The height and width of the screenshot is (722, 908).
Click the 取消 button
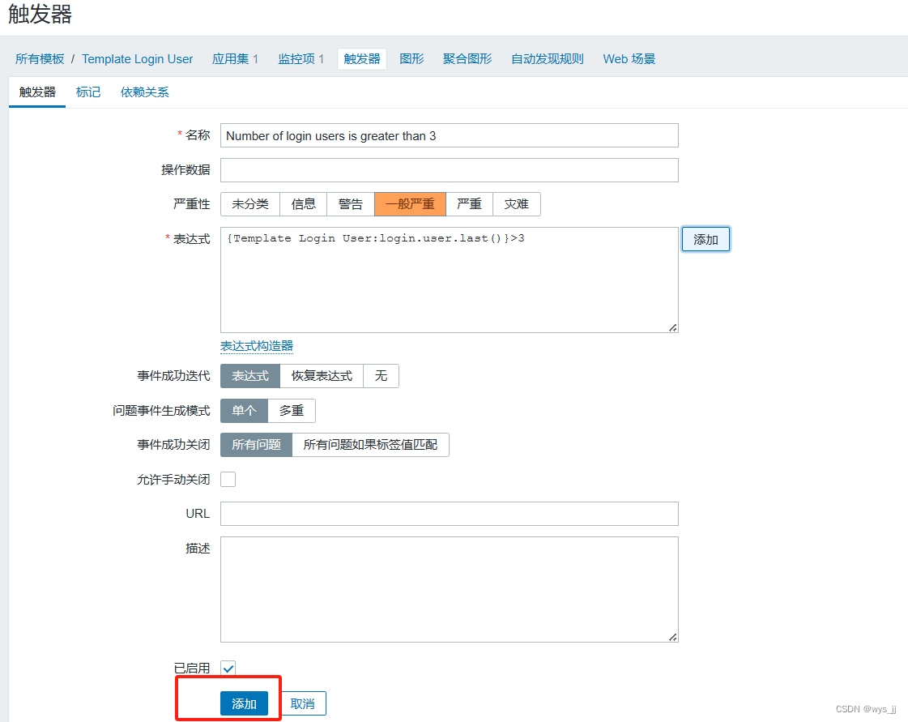pos(302,703)
